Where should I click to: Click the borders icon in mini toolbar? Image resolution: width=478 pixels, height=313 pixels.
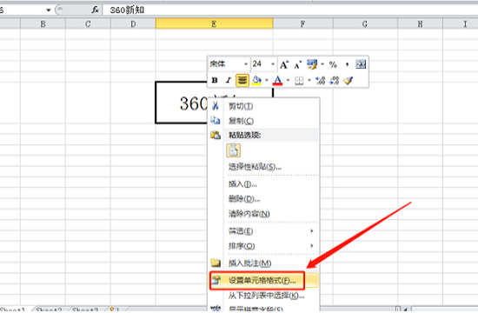click(x=299, y=81)
